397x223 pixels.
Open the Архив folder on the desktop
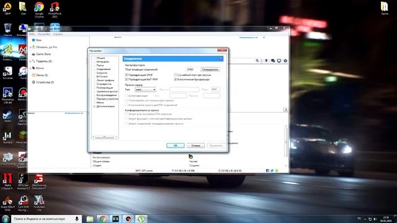(385, 8)
